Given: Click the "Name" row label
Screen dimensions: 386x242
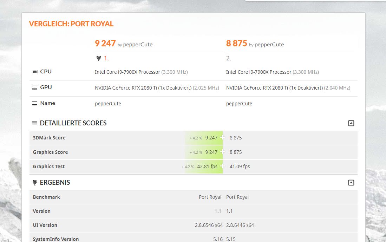Looking at the screenshot, I should pyautogui.click(x=47, y=103).
